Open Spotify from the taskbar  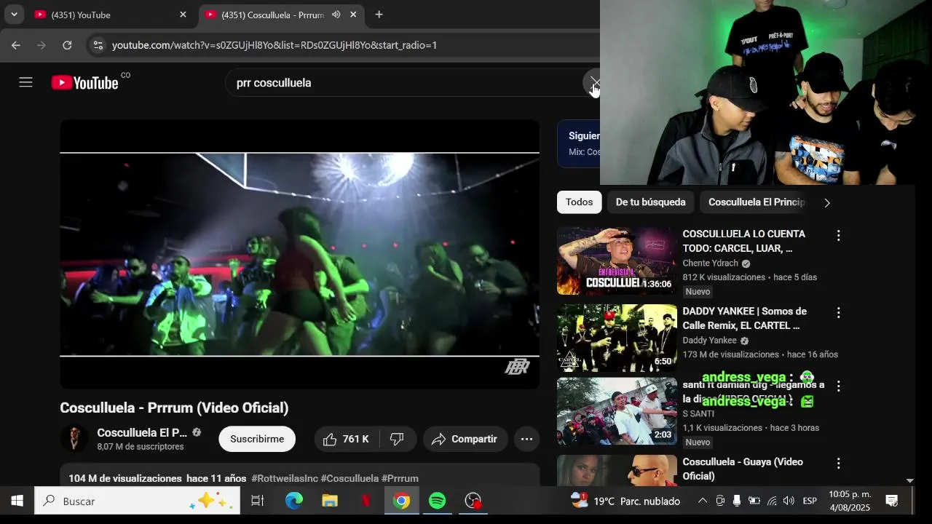(x=438, y=501)
